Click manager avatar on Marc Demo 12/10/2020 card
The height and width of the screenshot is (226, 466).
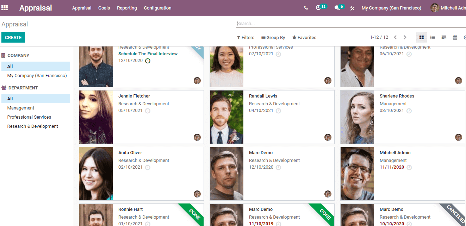coord(328,194)
